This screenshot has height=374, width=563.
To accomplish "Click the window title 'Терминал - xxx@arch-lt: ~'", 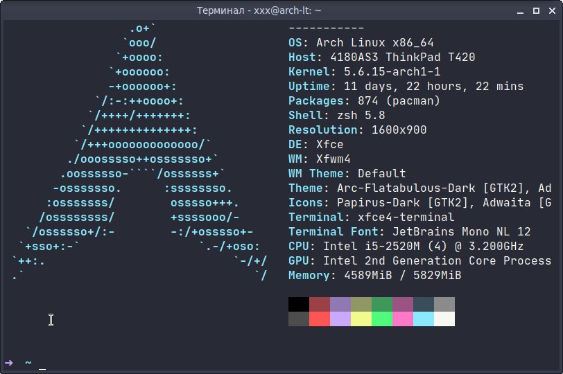I will [259, 10].
